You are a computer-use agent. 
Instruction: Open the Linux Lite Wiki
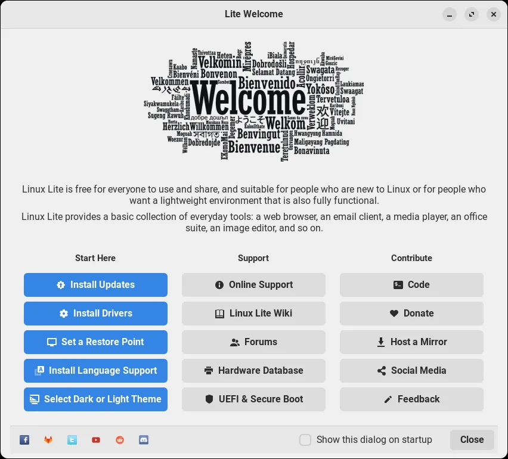click(253, 313)
